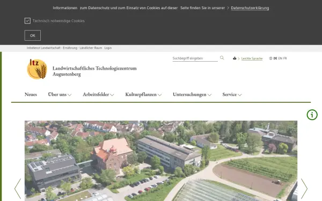The width and height of the screenshot is (322, 201).
Task: Click the Leichte Sprache reading icon
Action: coord(235,58)
